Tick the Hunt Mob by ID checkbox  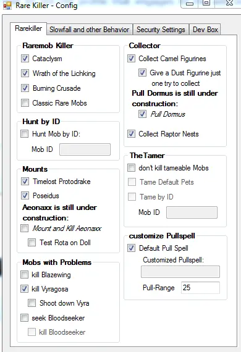[24, 134]
